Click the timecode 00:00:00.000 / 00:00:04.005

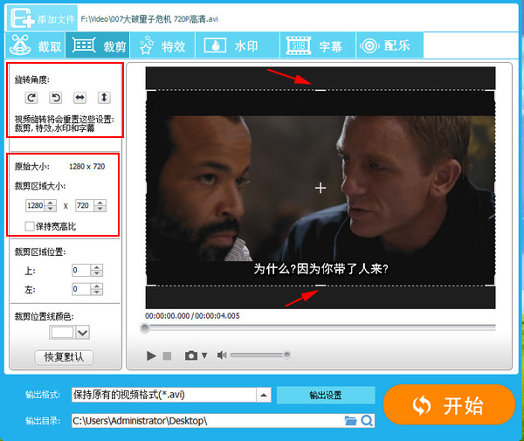pyautogui.click(x=192, y=316)
